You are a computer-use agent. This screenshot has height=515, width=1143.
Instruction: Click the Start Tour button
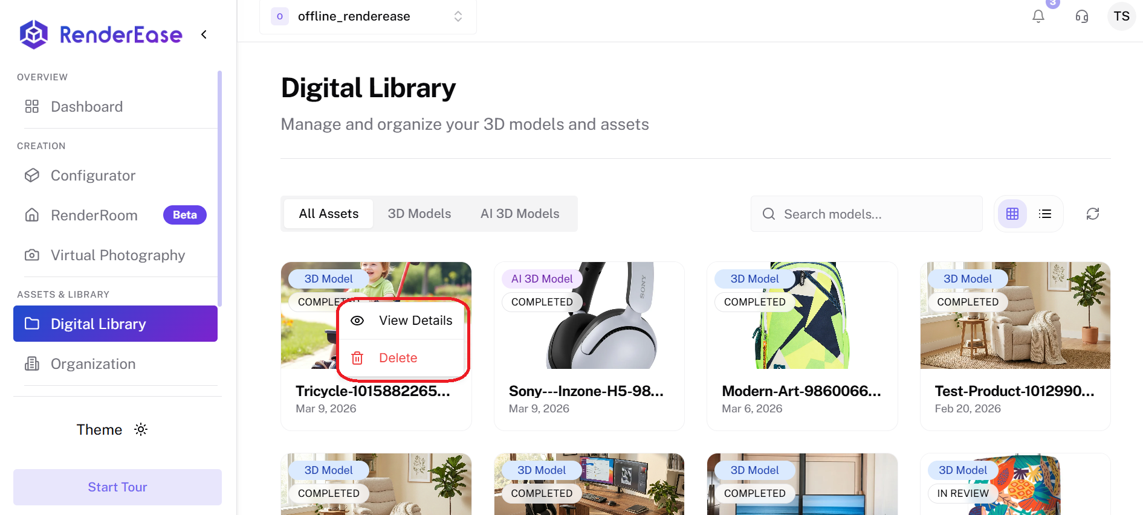(x=117, y=487)
